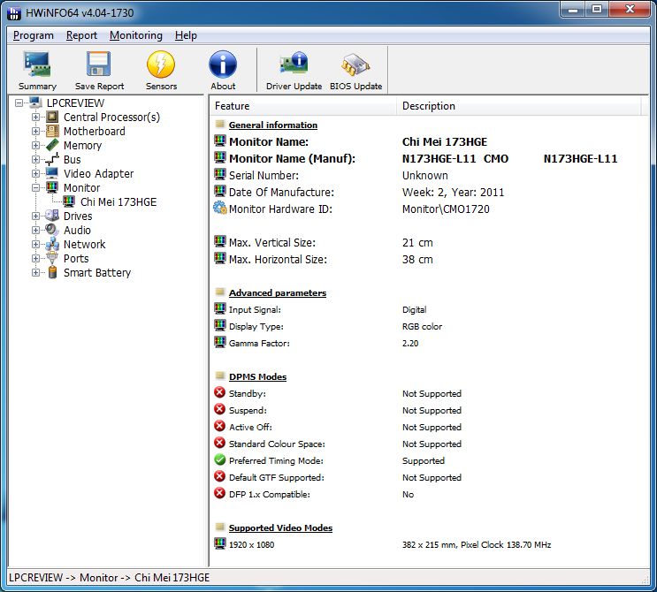Click the Advanced parameters heading
Screen dimensions: 657x592
tap(278, 292)
